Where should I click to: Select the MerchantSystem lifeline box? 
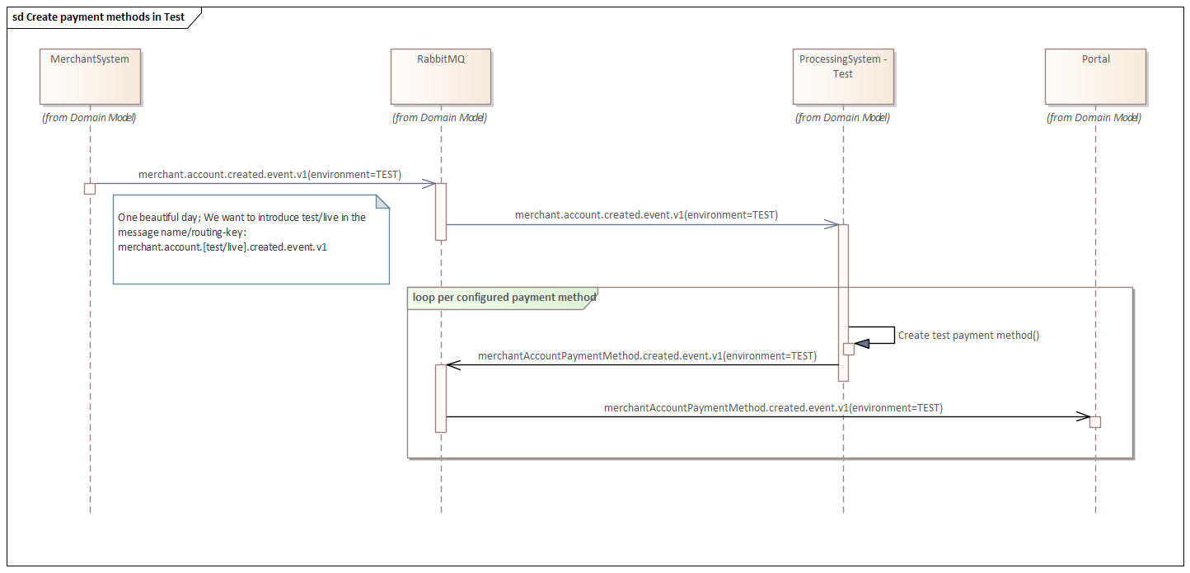pyautogui.click(x=89, y=75)
